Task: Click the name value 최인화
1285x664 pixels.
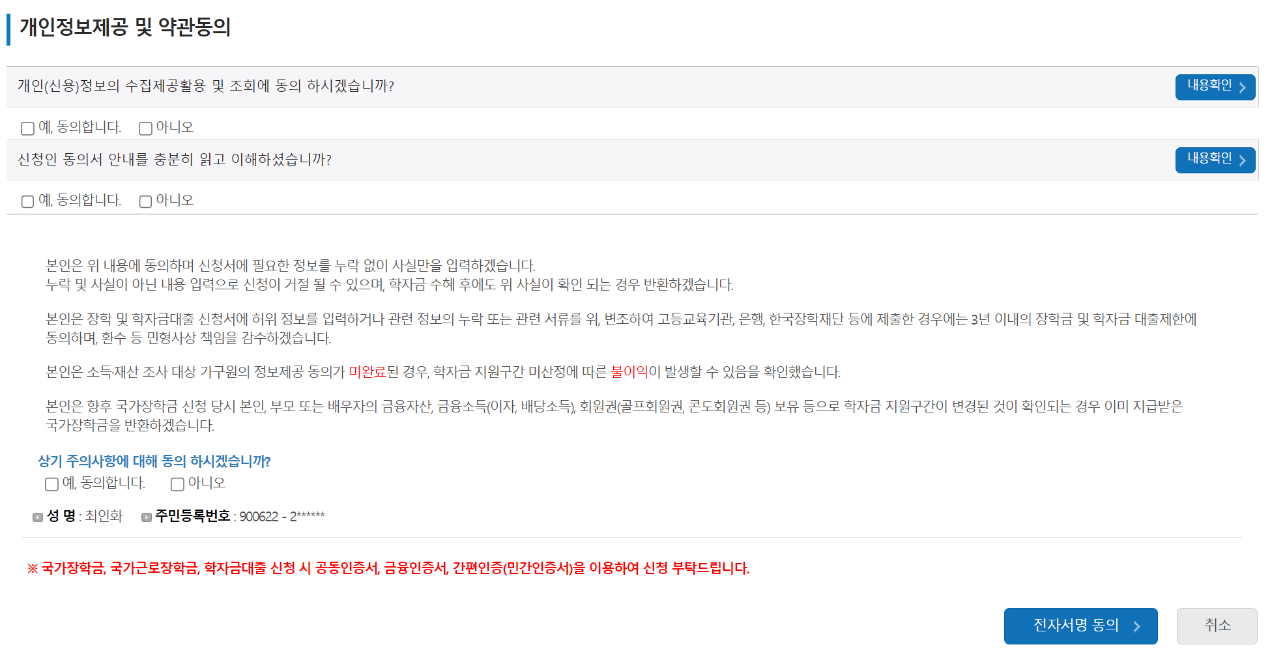Action: point(102,517)
